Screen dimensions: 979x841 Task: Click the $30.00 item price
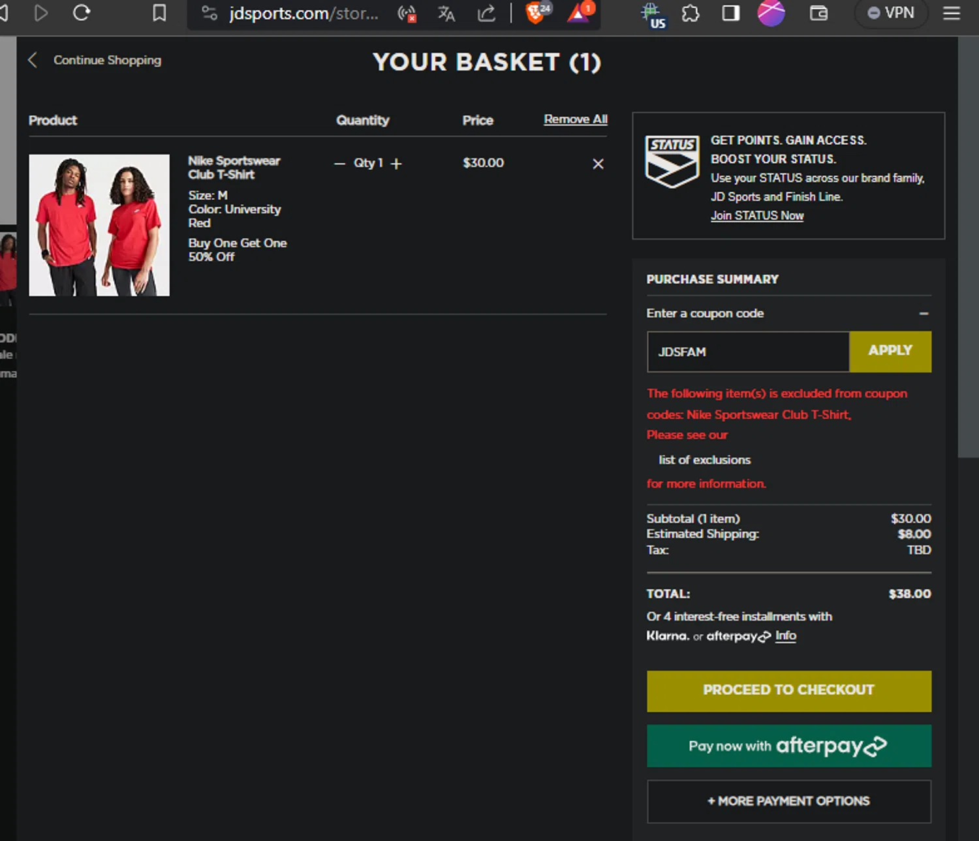coord(483,163)
